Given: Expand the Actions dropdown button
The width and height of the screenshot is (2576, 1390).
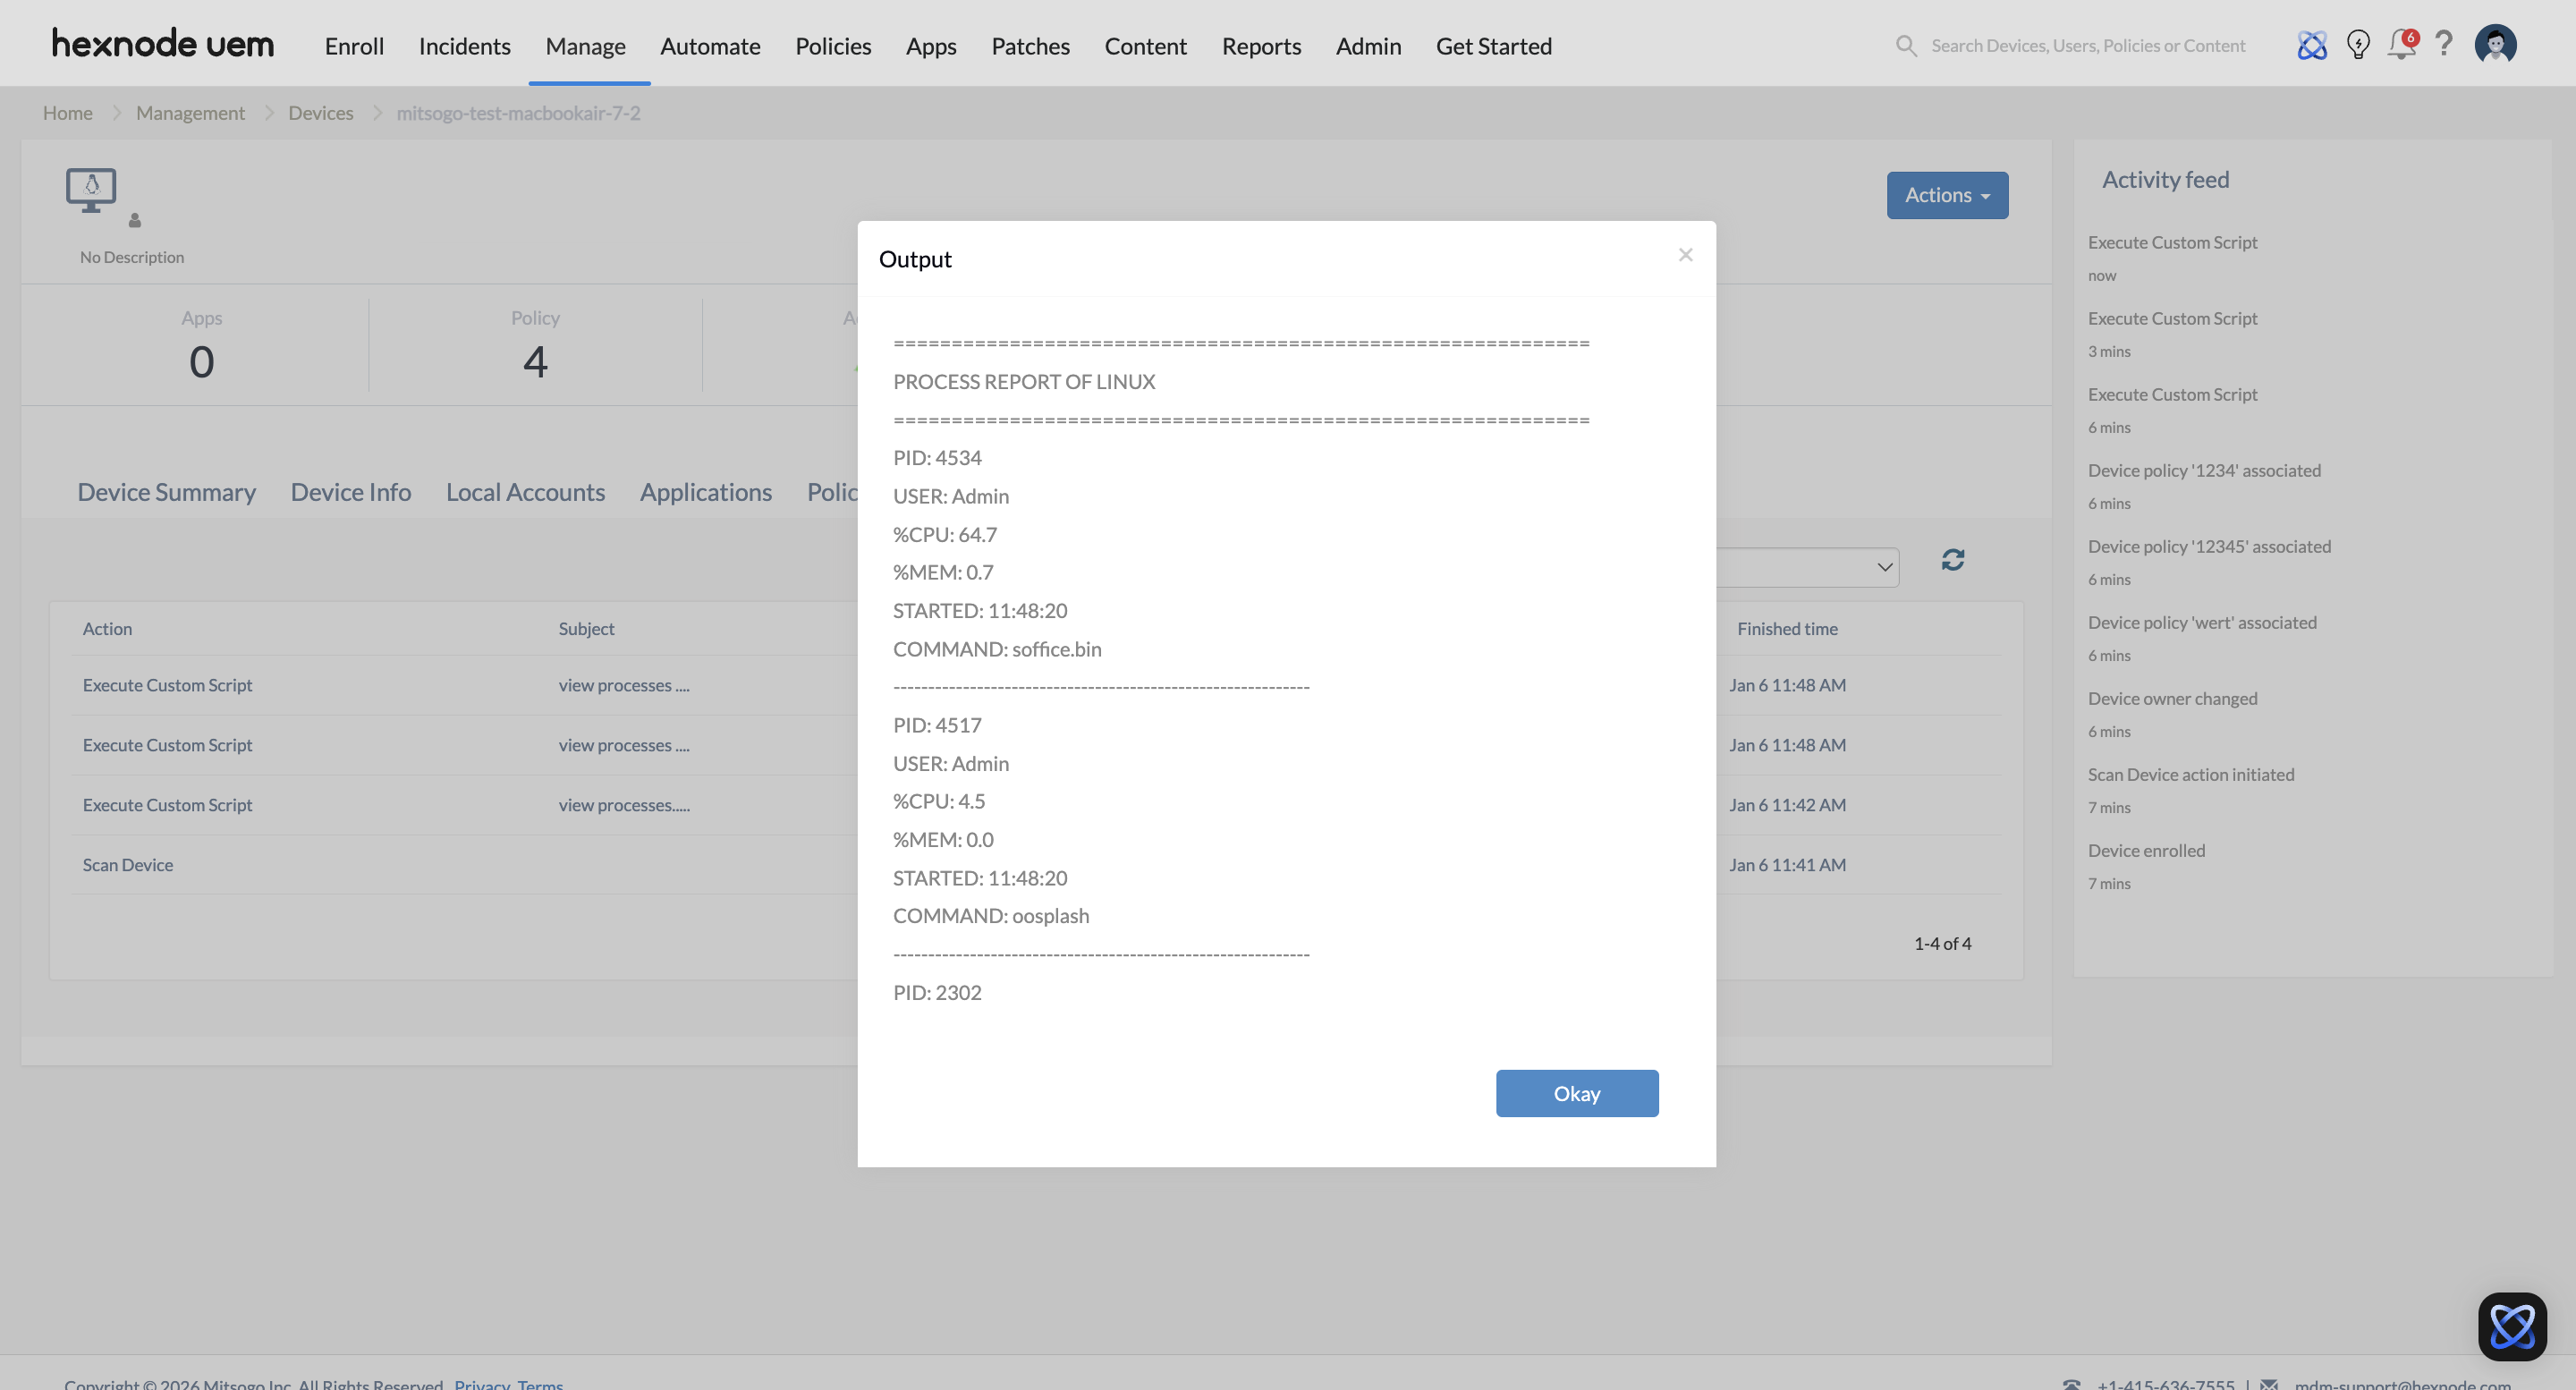Looking at the screenshot, I should [x=1946, y=195].
